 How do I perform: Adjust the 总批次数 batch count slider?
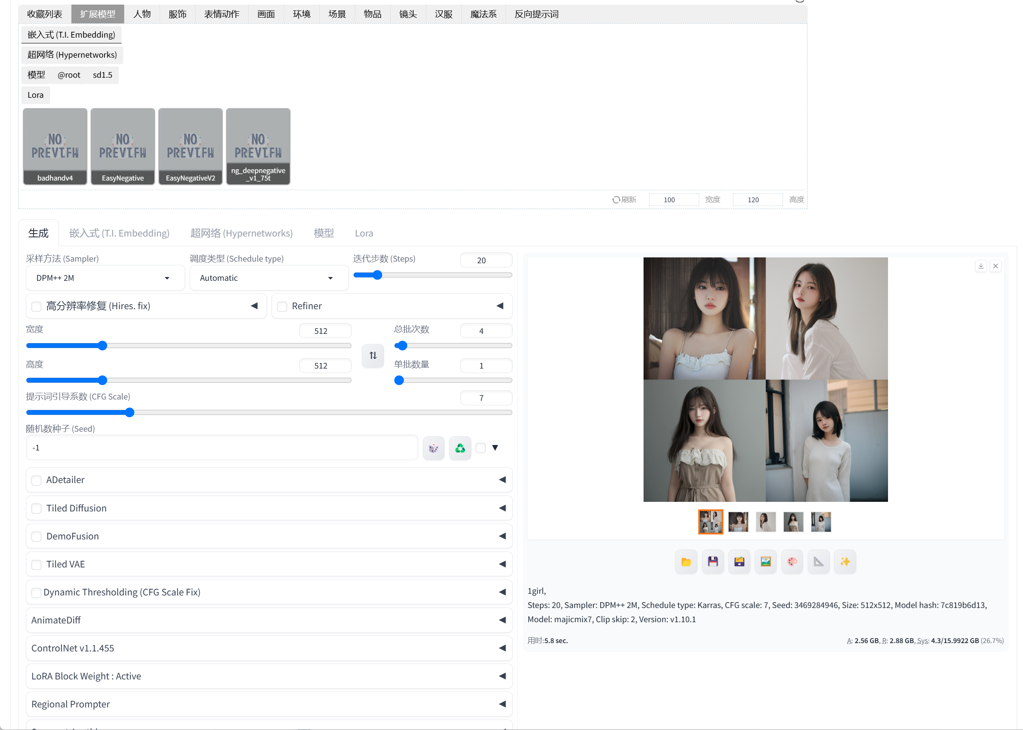coord(453,345)
